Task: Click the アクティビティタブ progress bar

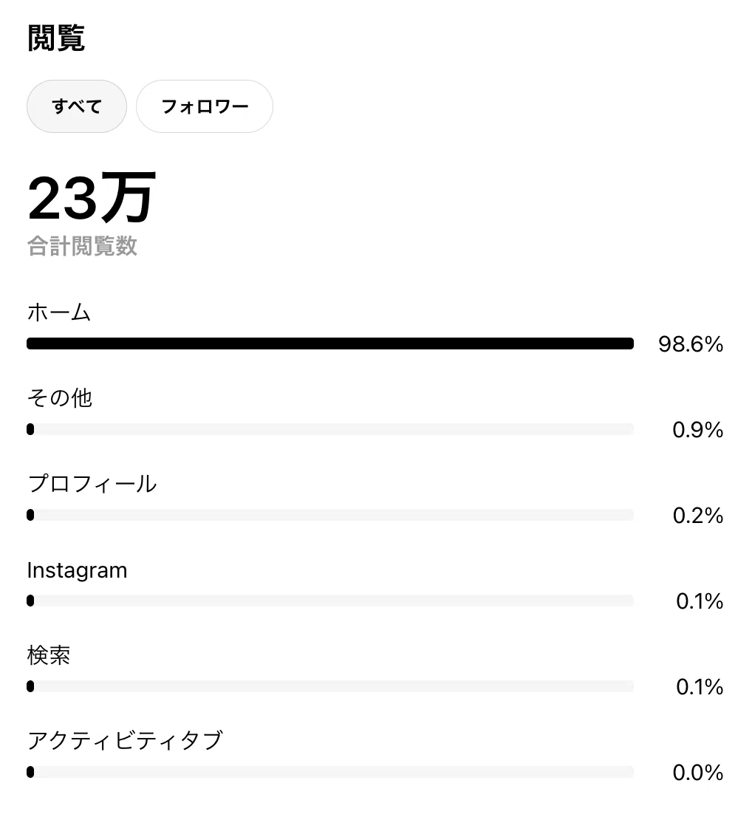Action: point(330,772)
